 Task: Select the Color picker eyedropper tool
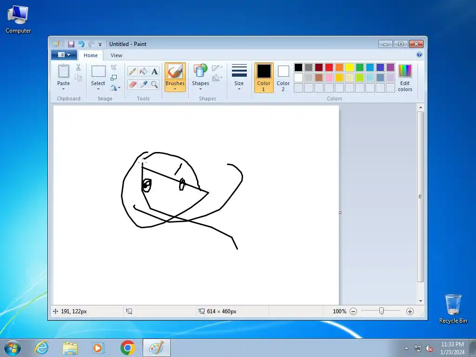coord(144,84)
